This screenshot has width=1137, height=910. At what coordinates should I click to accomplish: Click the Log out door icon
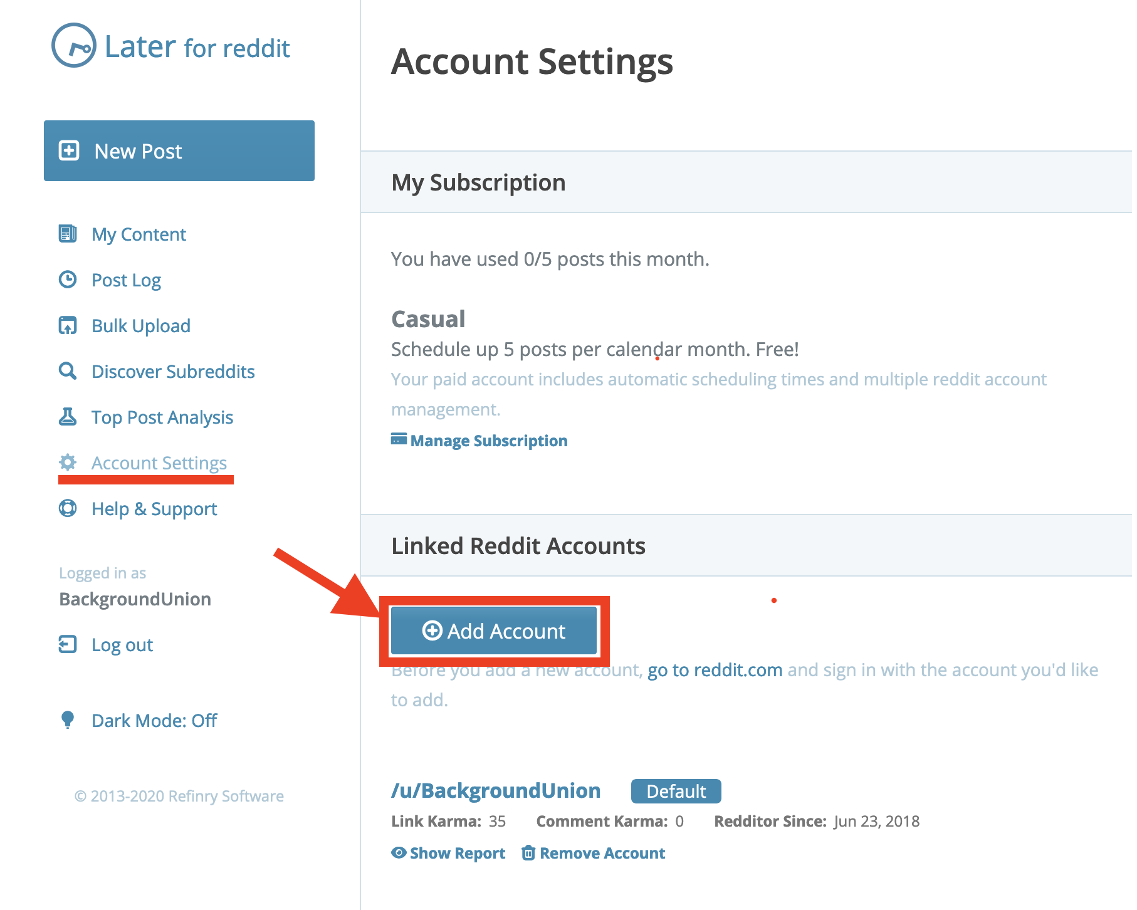pyautogui.click(x=68, y=644)
